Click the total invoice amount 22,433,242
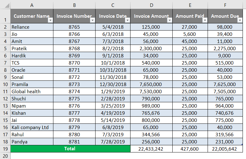Image resolution: width=246 pixels, height=159 pixels. pyautogui.click(x=151, y=149)
